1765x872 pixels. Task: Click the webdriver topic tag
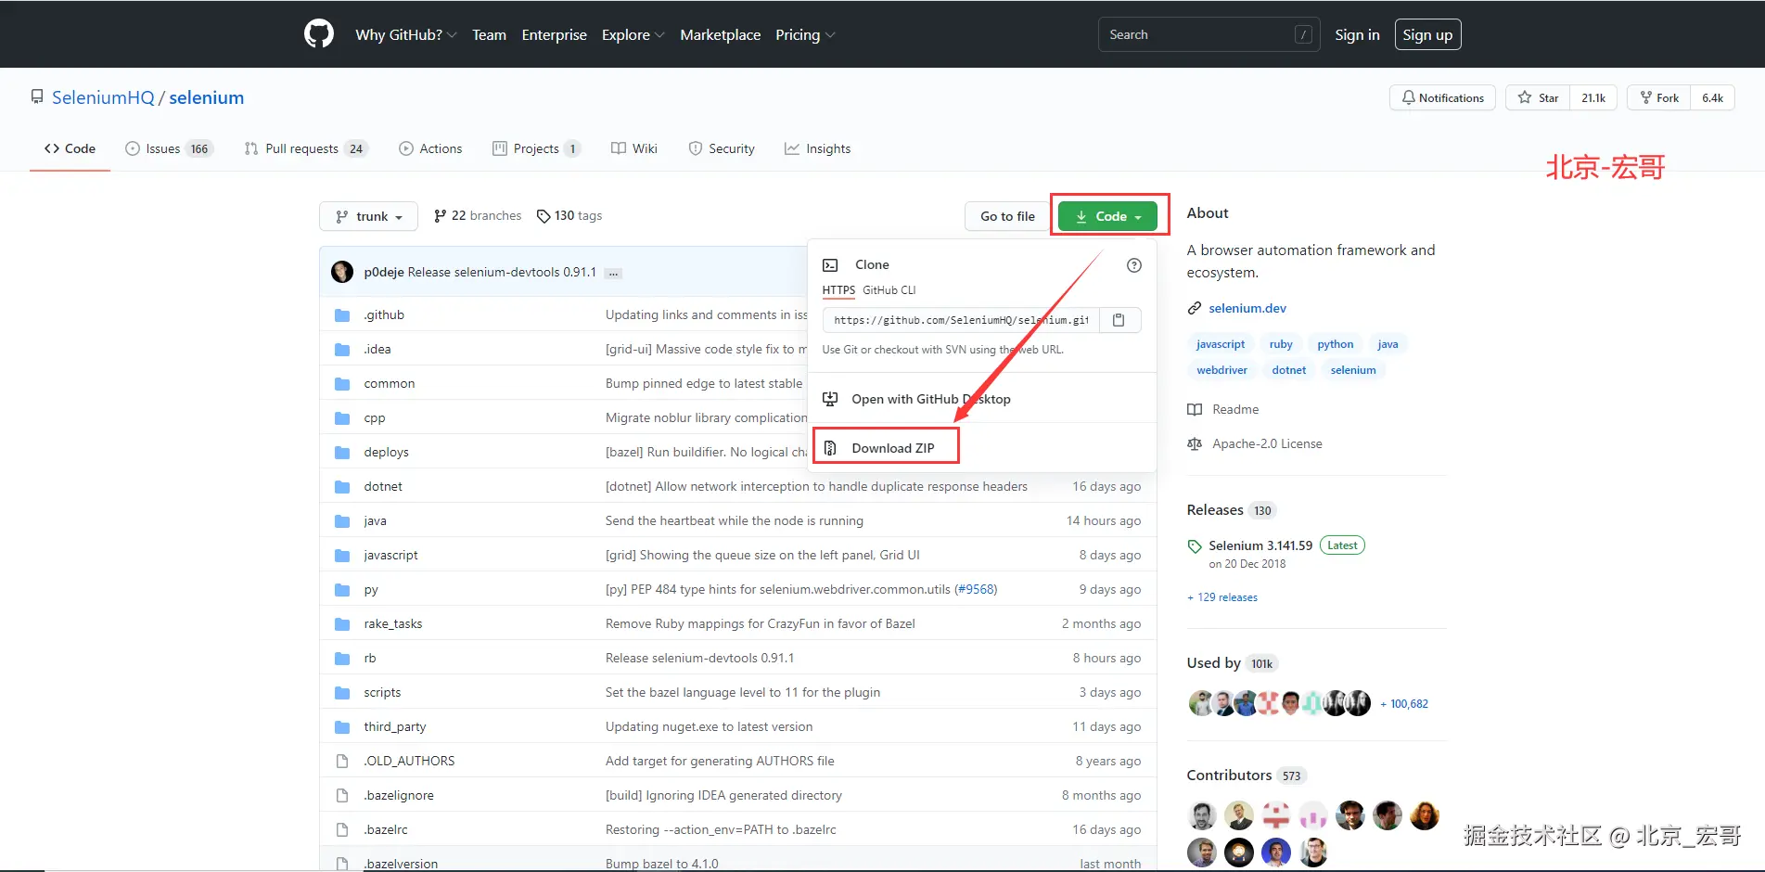pos(1221,370)
